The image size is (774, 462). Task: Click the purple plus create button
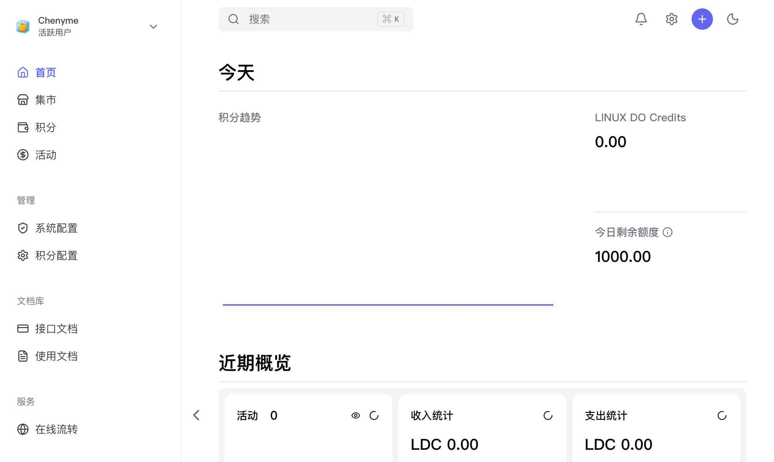coord(702,19)
